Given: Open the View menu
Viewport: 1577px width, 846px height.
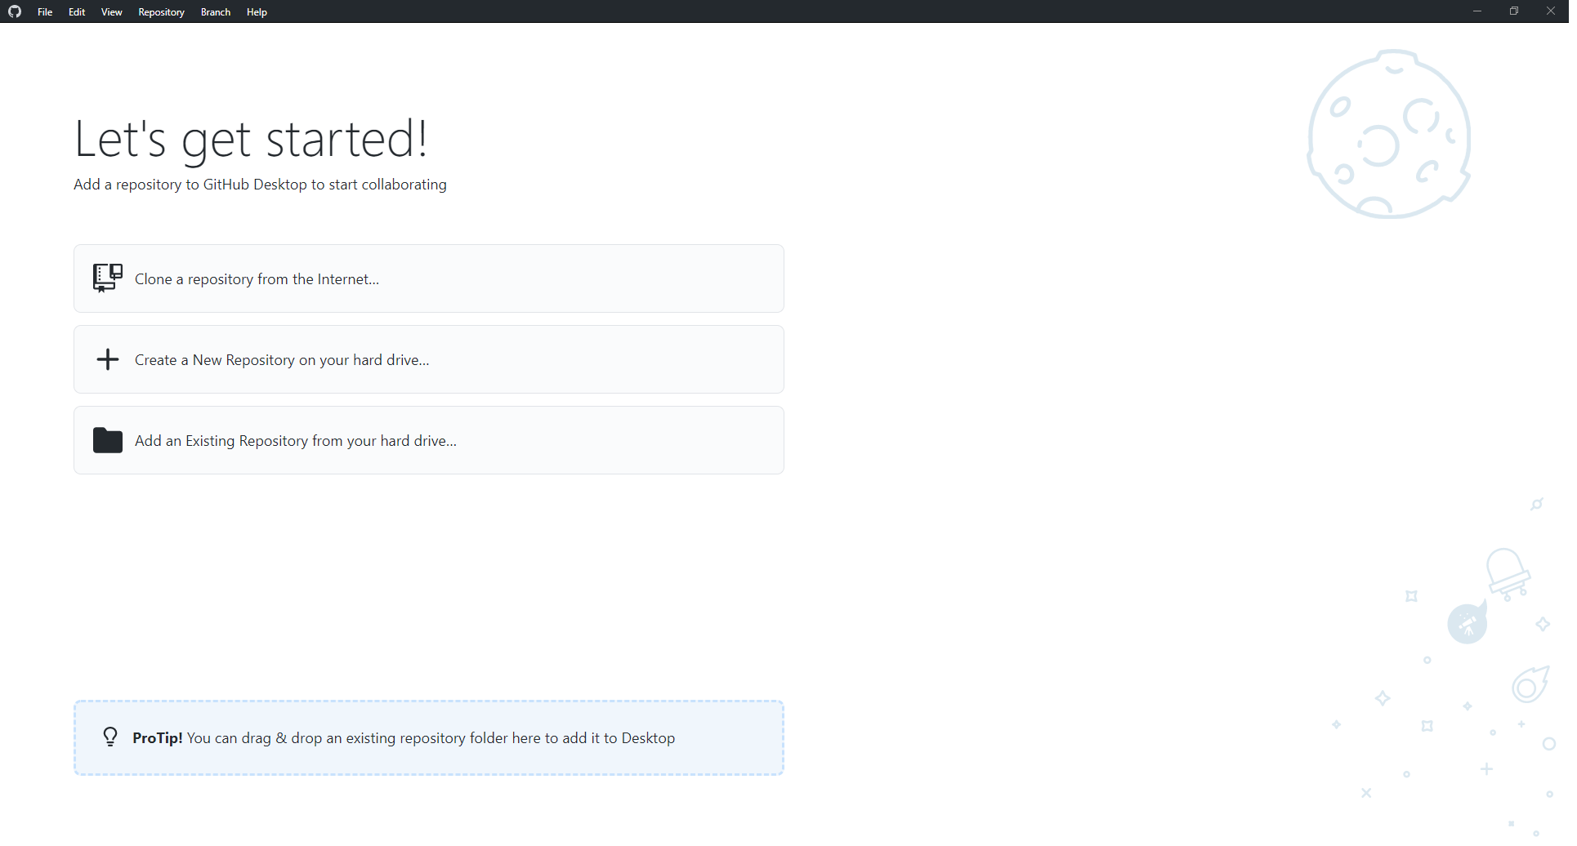Looking at the screenshot, I should pos(112,12).
